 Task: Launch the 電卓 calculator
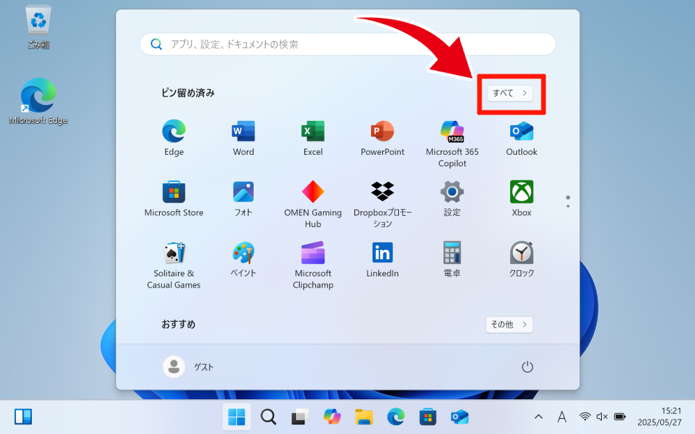[x=452, y=259]
